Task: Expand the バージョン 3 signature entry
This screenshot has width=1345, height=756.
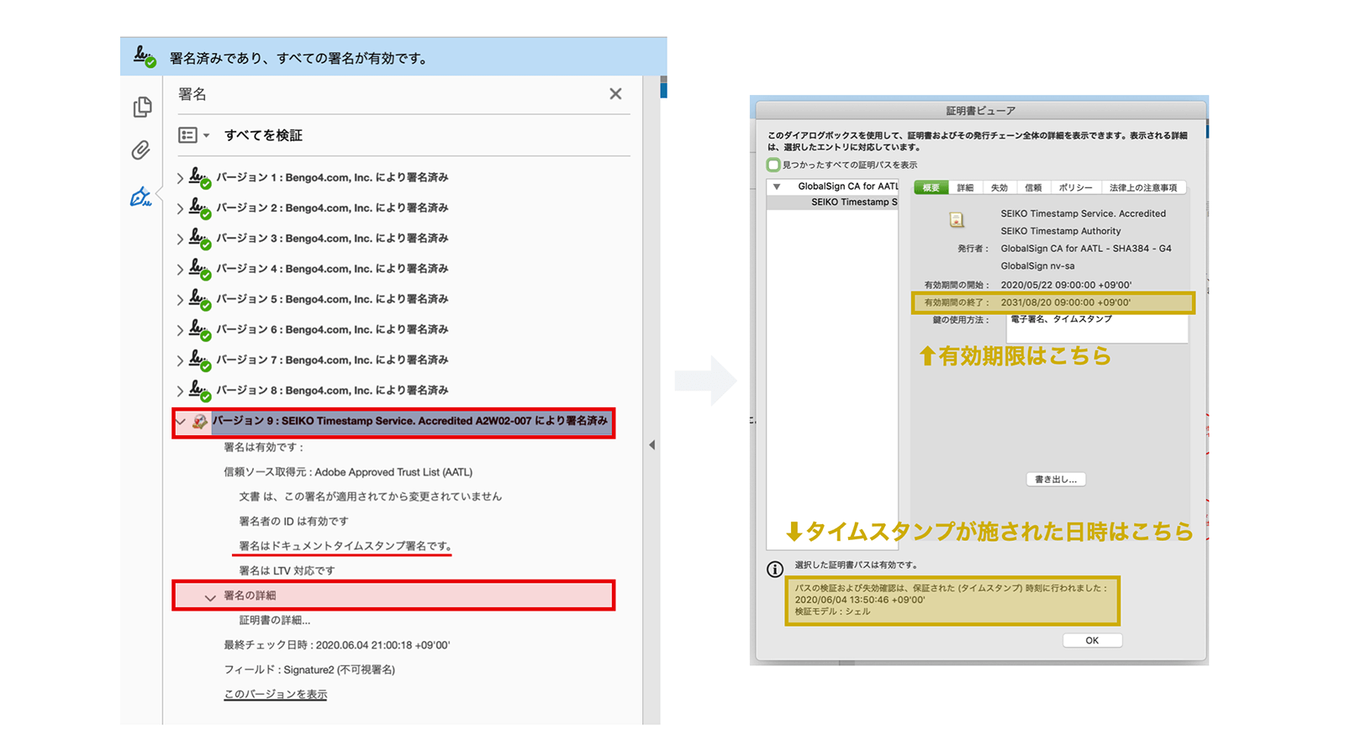Action: tap(180, 239)
